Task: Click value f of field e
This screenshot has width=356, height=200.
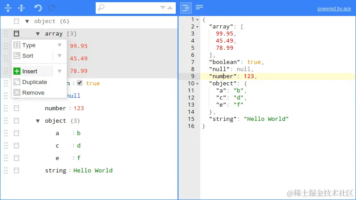Action: pyautogui.click(x=79, y=158)
